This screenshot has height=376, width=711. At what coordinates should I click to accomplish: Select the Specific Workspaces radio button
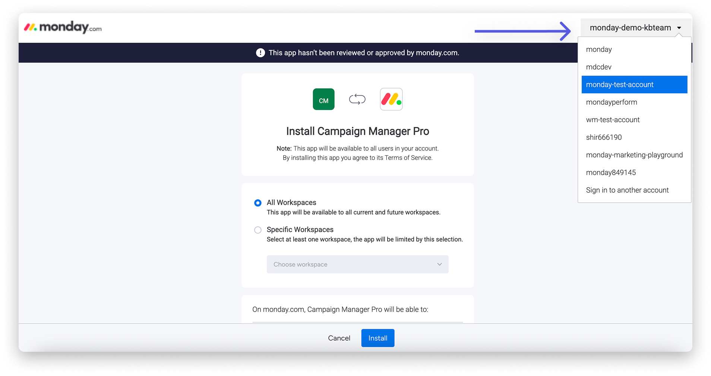coord(257,230)
